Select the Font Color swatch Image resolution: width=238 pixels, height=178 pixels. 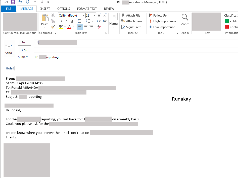(69, 27)
